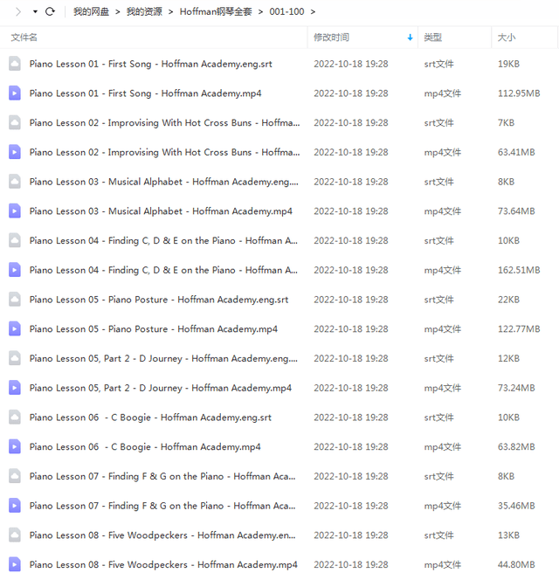Viewport: 559px width, 573px height.
Task: Click srt icon of Lesson 05 Piano Posture
Action: 15,300
